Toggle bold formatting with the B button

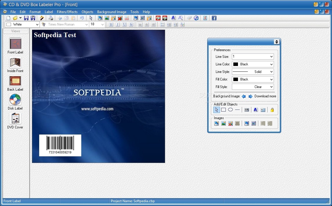coord(111,25)
